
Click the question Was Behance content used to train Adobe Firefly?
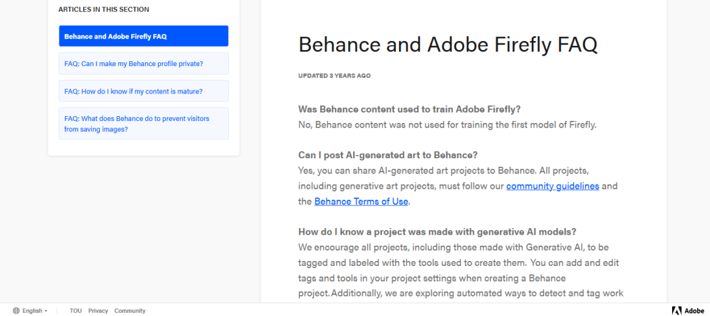(x=409, y=109)
